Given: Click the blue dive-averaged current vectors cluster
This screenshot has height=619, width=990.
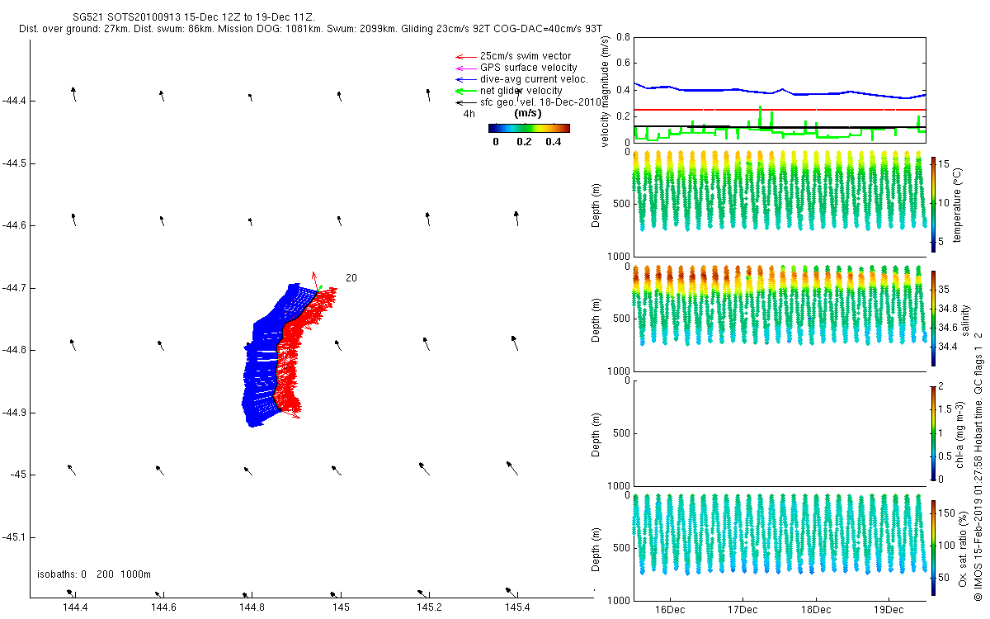Looking at the screenshot, I should pyautogui.click(x=262, y=363).
